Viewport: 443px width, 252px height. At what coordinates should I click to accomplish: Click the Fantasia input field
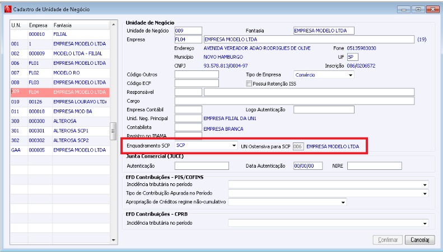coord(324,31)
